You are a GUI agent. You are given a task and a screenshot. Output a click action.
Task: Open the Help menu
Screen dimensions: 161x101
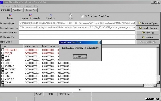(x=35, y=6)
